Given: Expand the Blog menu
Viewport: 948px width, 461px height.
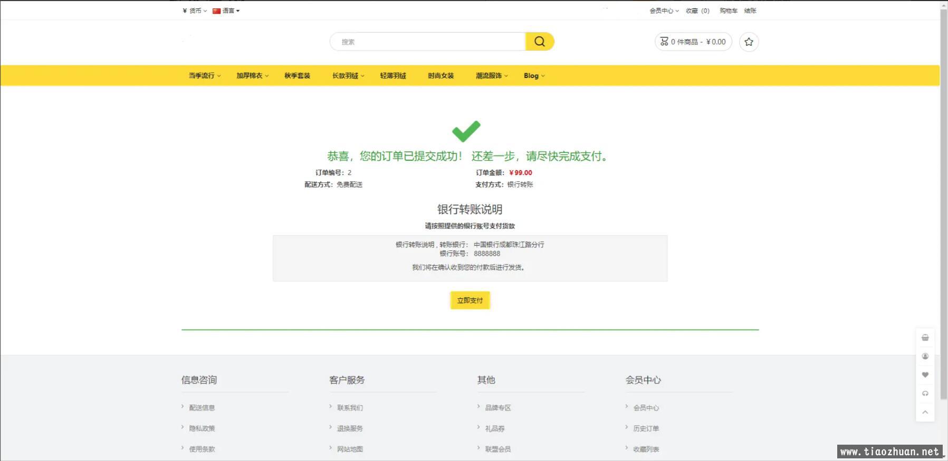Looking at the screenshot, I should pyautogui.click(x=534, y=76).
